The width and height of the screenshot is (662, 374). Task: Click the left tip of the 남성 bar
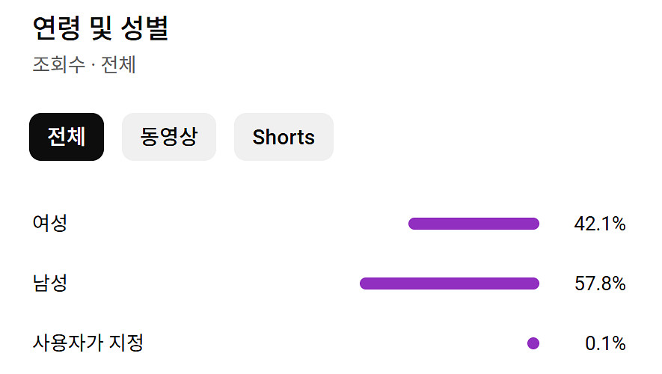click(x=365, y=283)
